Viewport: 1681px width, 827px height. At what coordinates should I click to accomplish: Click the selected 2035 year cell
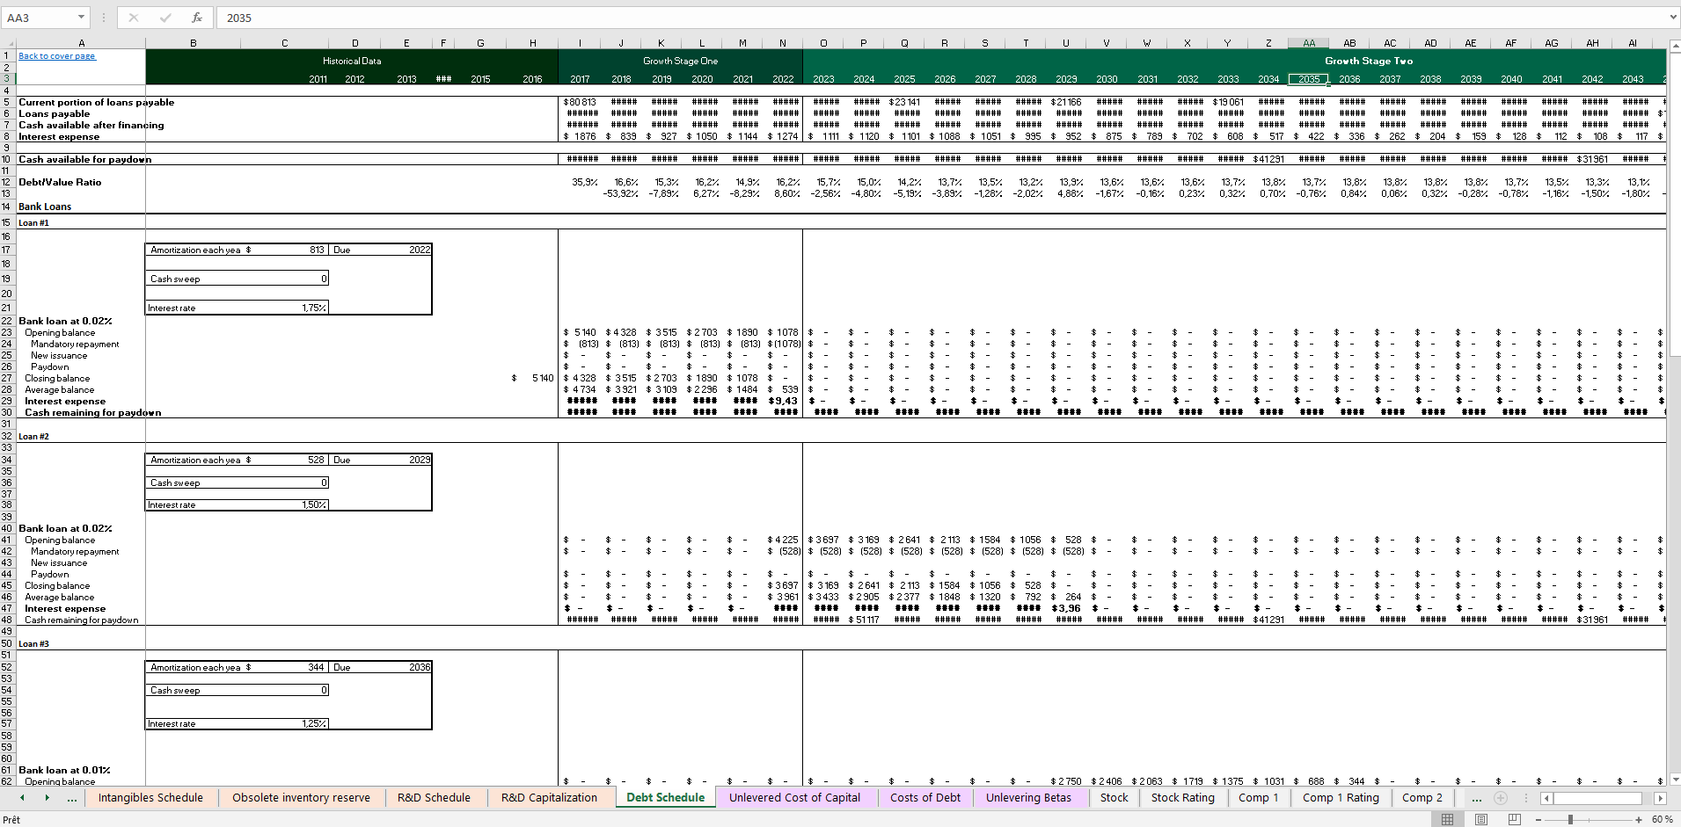tap(1309, 79)
